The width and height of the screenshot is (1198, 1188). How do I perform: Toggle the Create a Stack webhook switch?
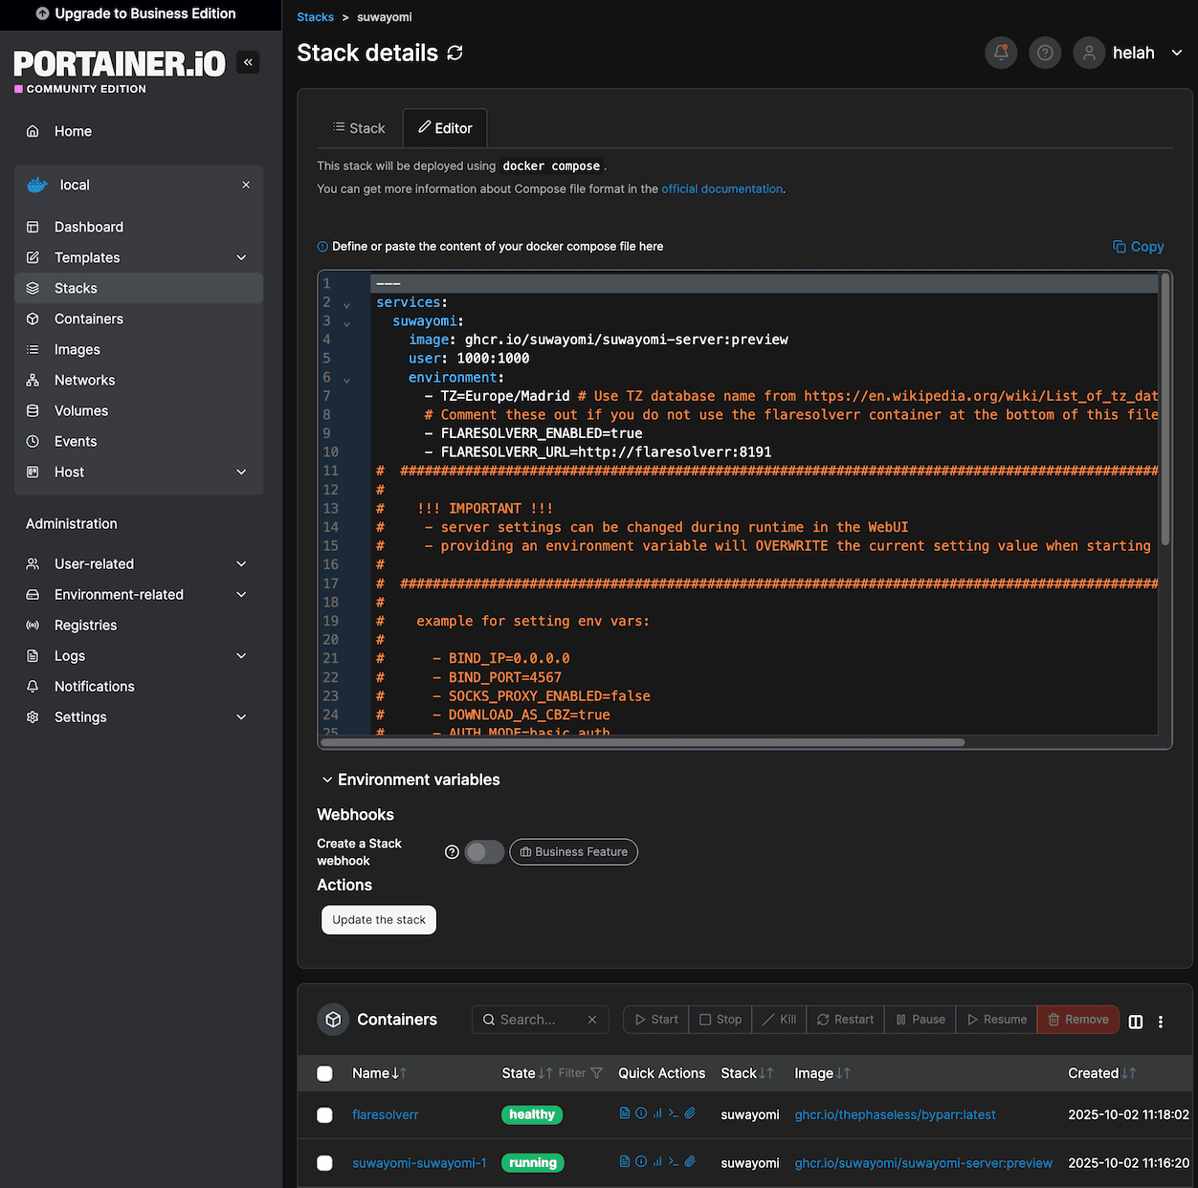(483, 852)
